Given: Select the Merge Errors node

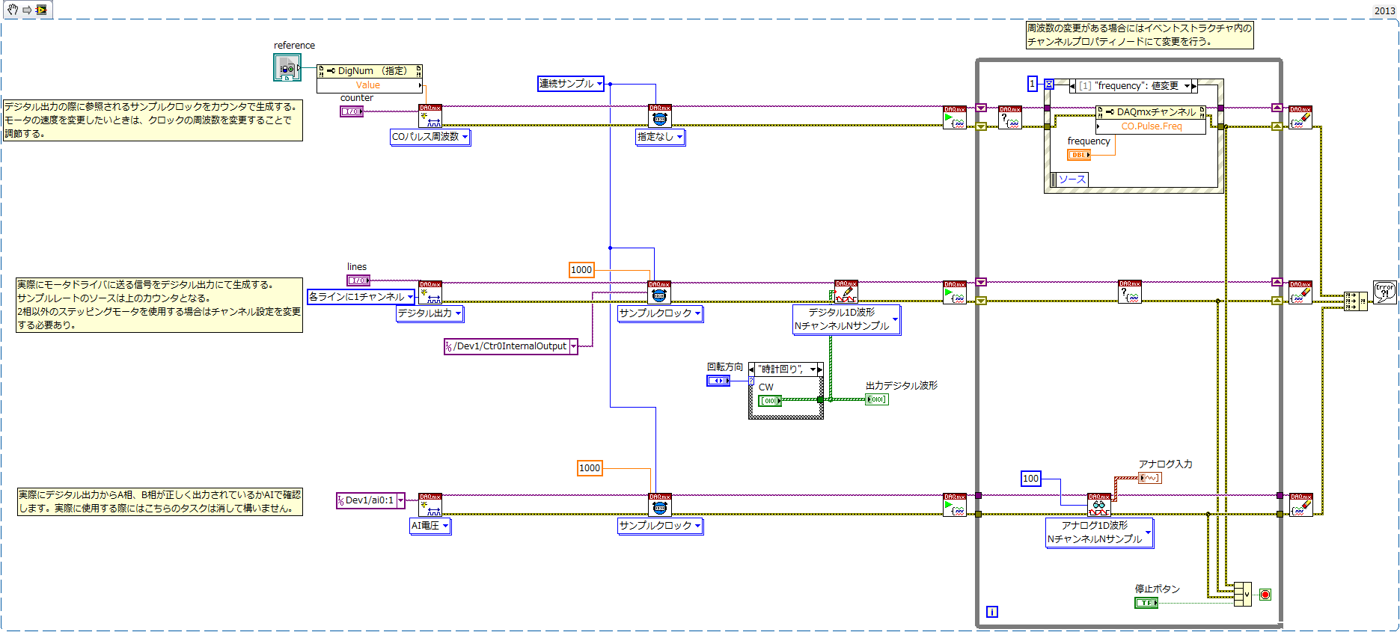Looking at the screenshot, I should 1356,301.
